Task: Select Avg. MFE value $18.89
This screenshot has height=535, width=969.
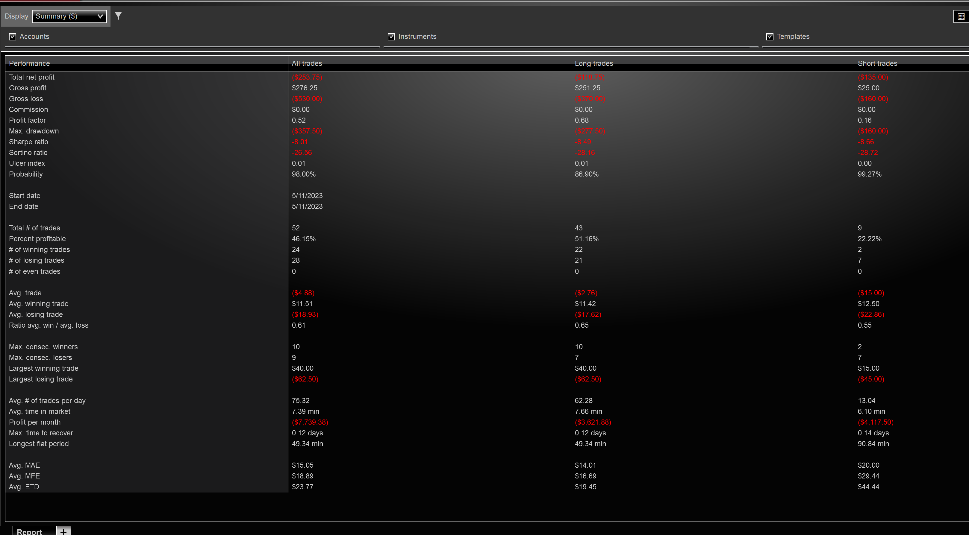Action: pos(302,476)
